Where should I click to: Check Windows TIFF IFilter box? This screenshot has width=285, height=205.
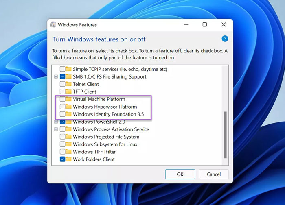[63, 152]
